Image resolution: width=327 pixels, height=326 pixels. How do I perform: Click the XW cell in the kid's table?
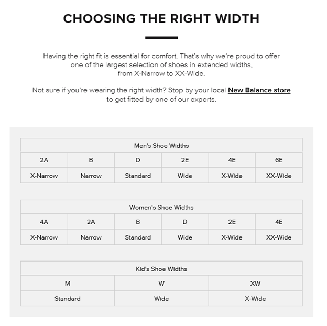click(255, 284)
